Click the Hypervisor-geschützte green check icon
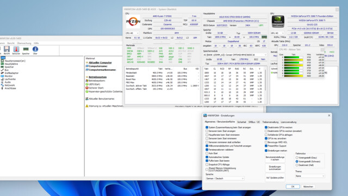 point(87,91)
